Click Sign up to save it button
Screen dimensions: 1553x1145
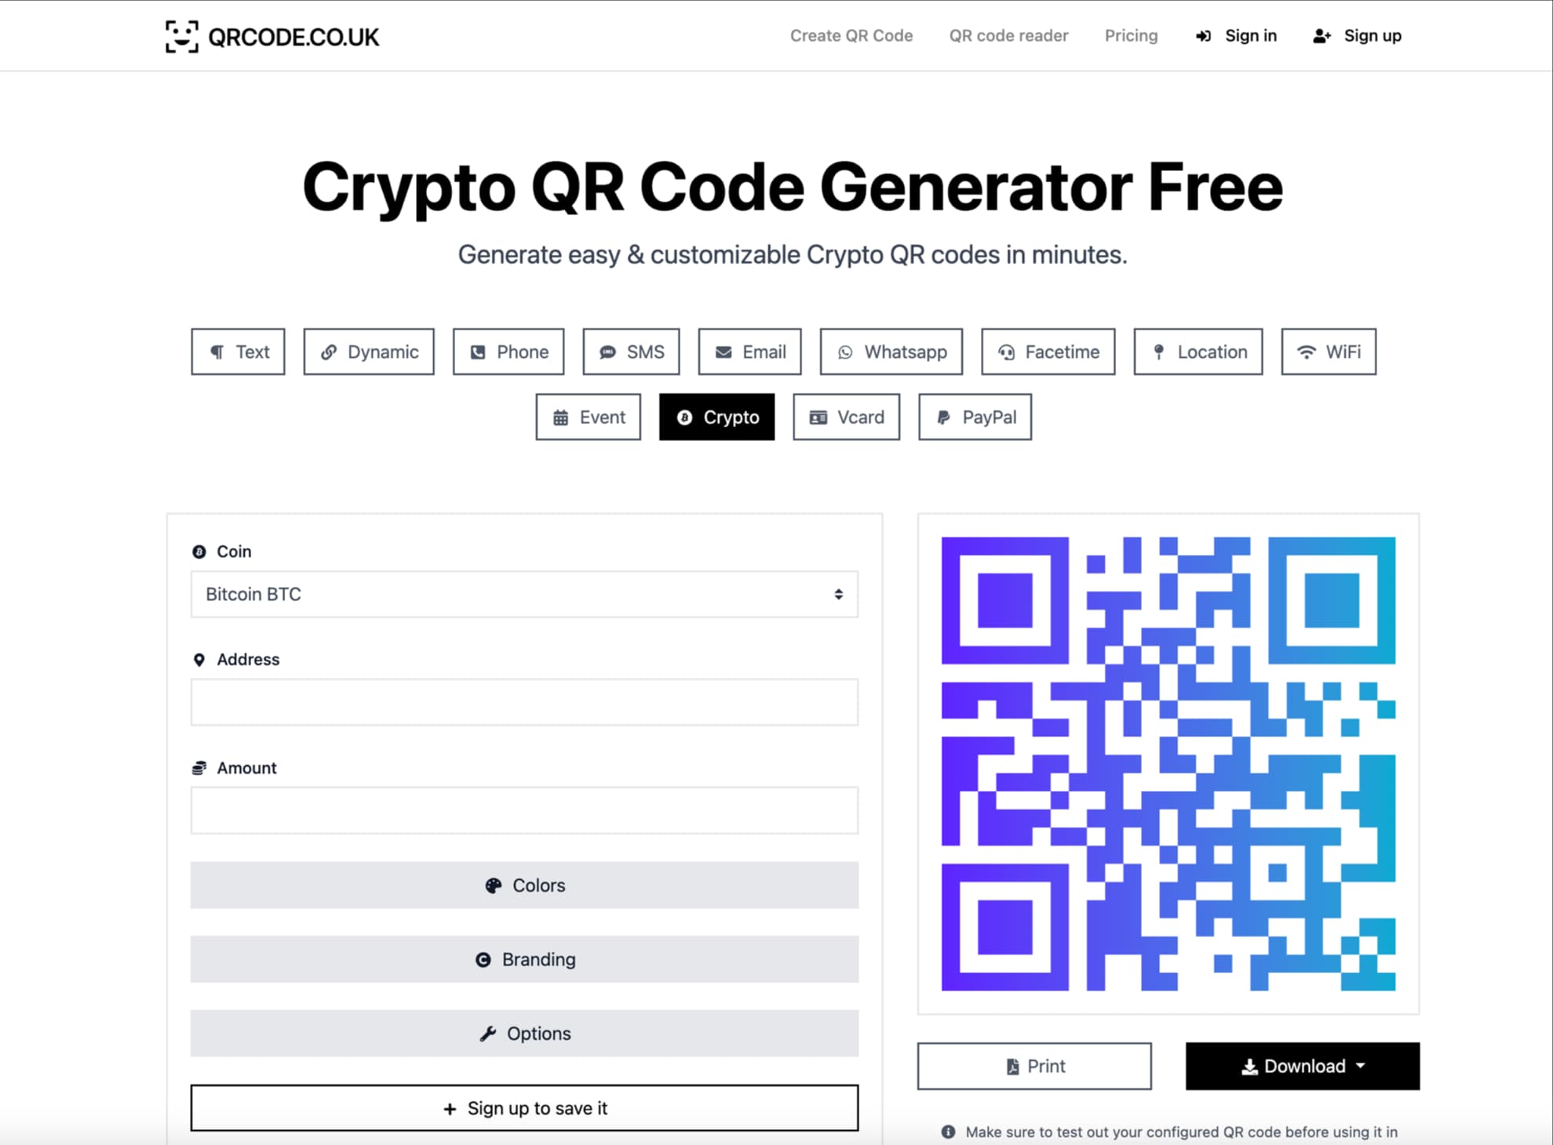[x=524, y=1107]
